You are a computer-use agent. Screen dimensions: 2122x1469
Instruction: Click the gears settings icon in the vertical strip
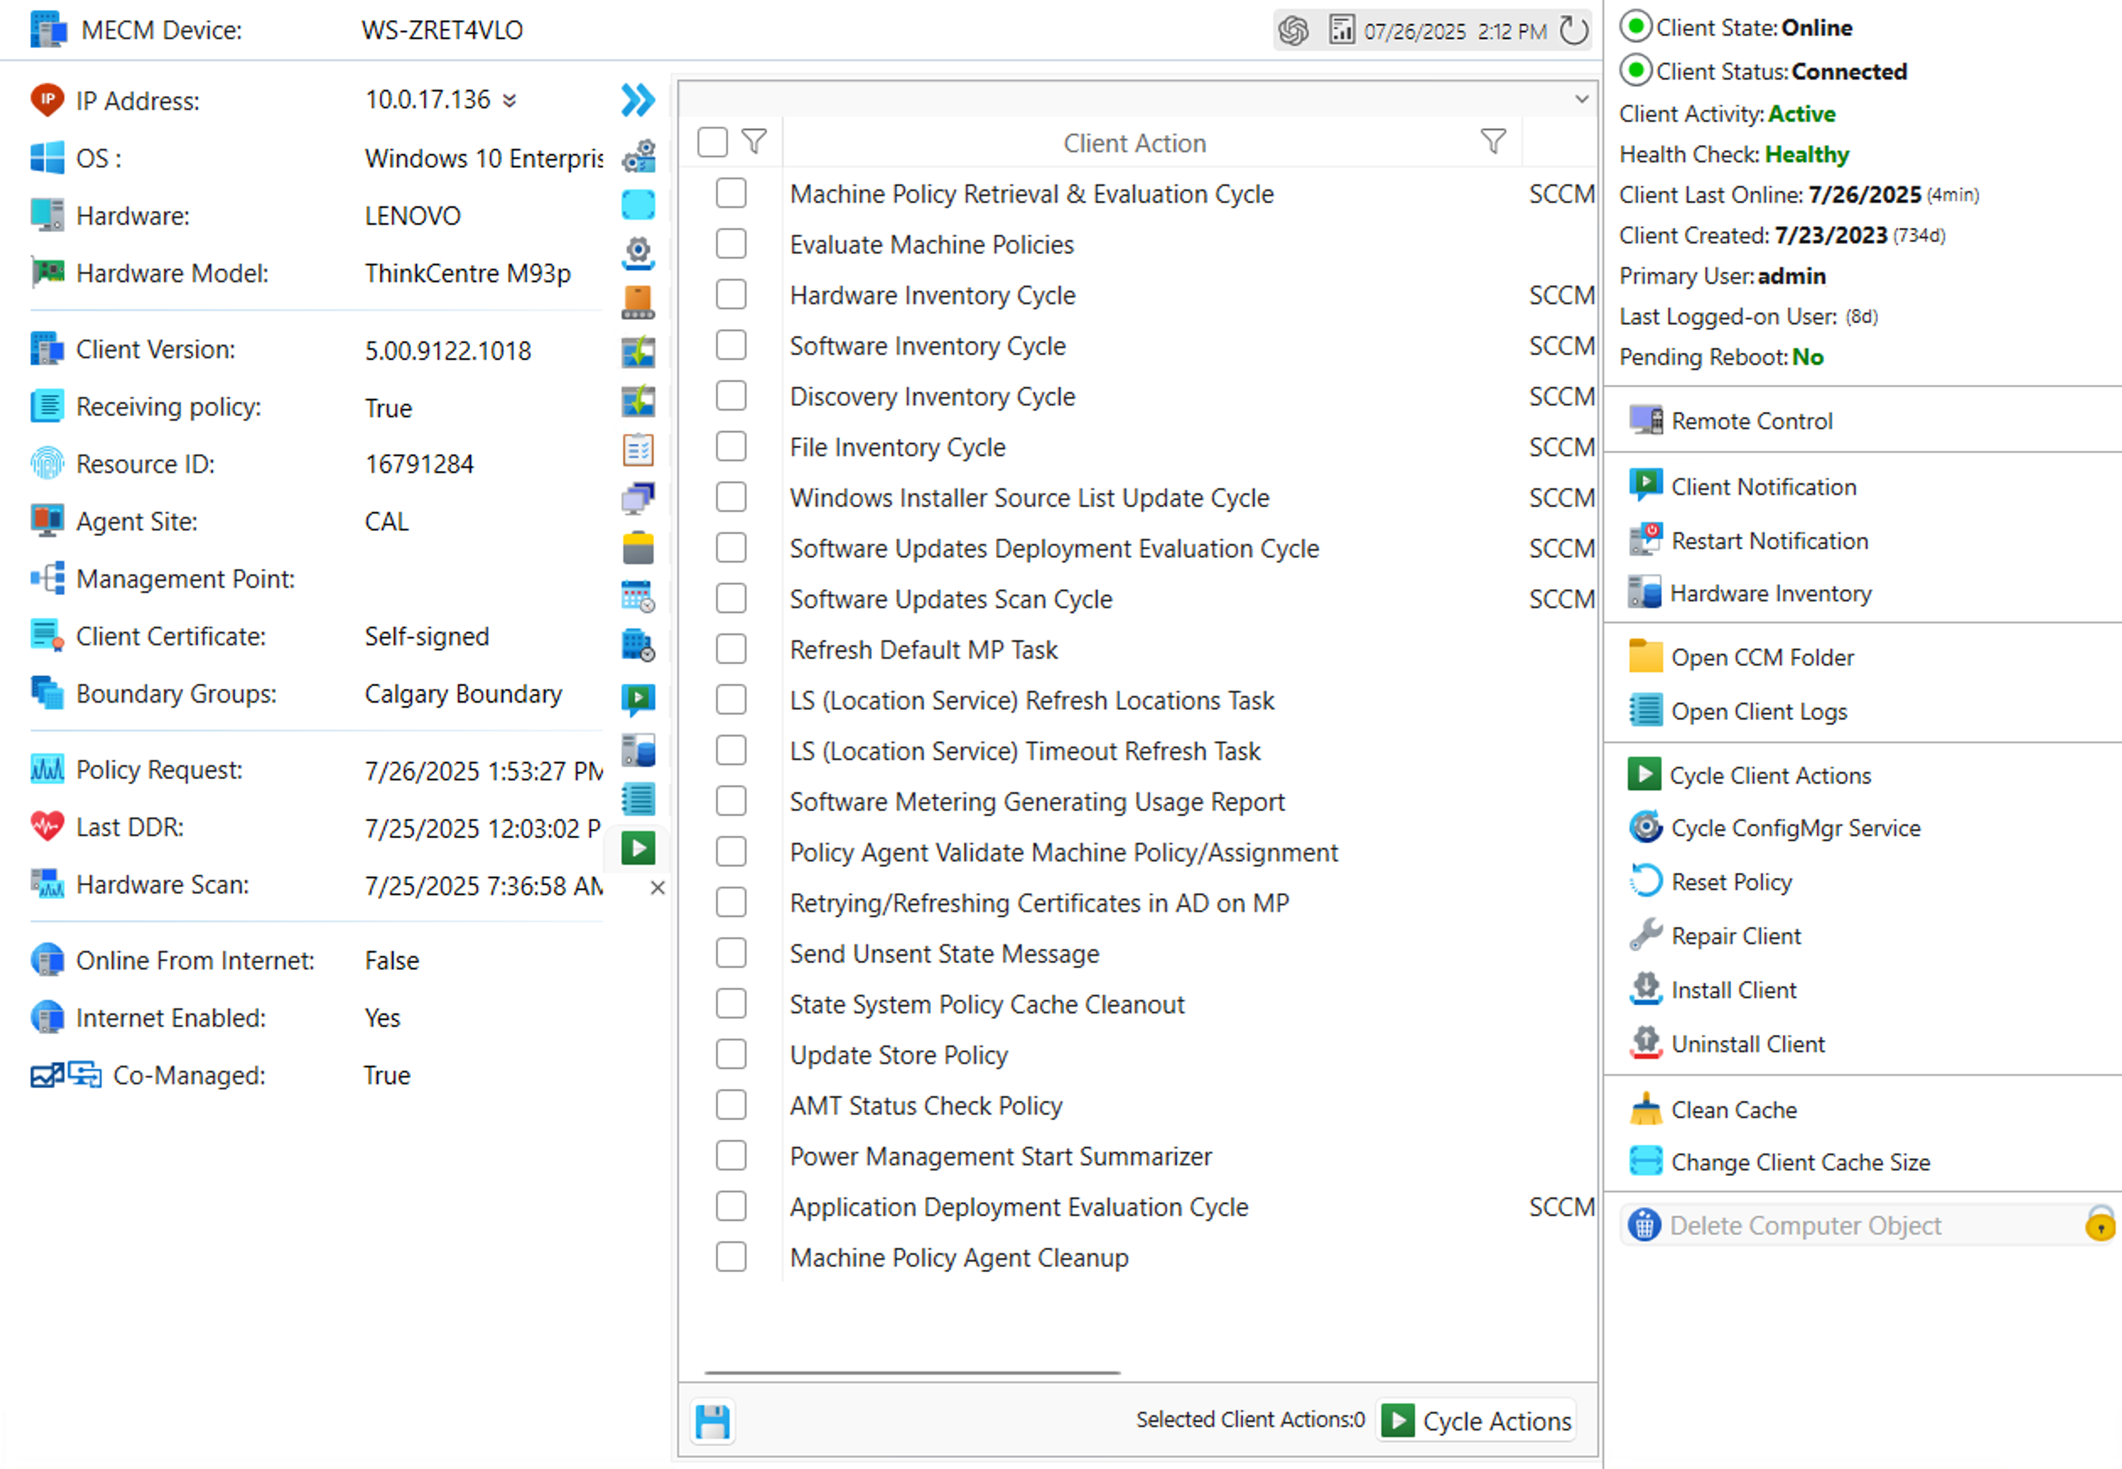click(638, 156)
